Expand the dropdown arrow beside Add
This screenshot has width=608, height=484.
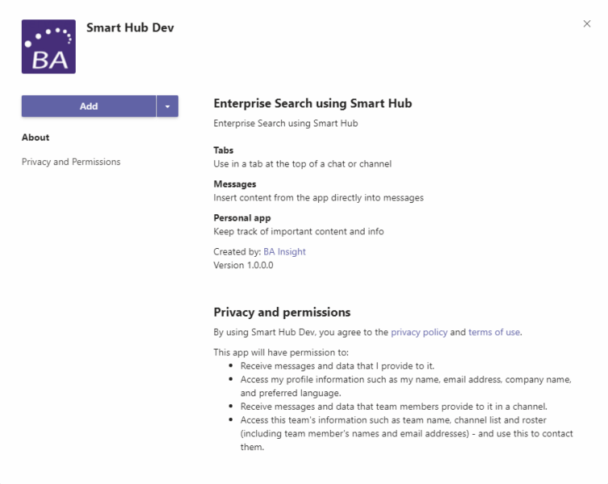point(168,106)
